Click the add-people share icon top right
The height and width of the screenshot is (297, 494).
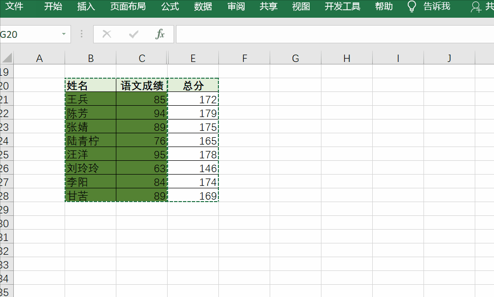point(475,7)
